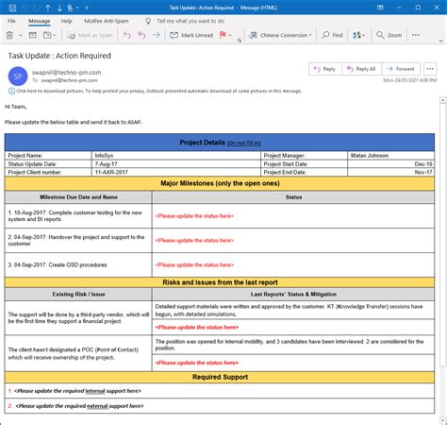Click the sender address swapnil@techno-pm.com

(x=67, y=73)
